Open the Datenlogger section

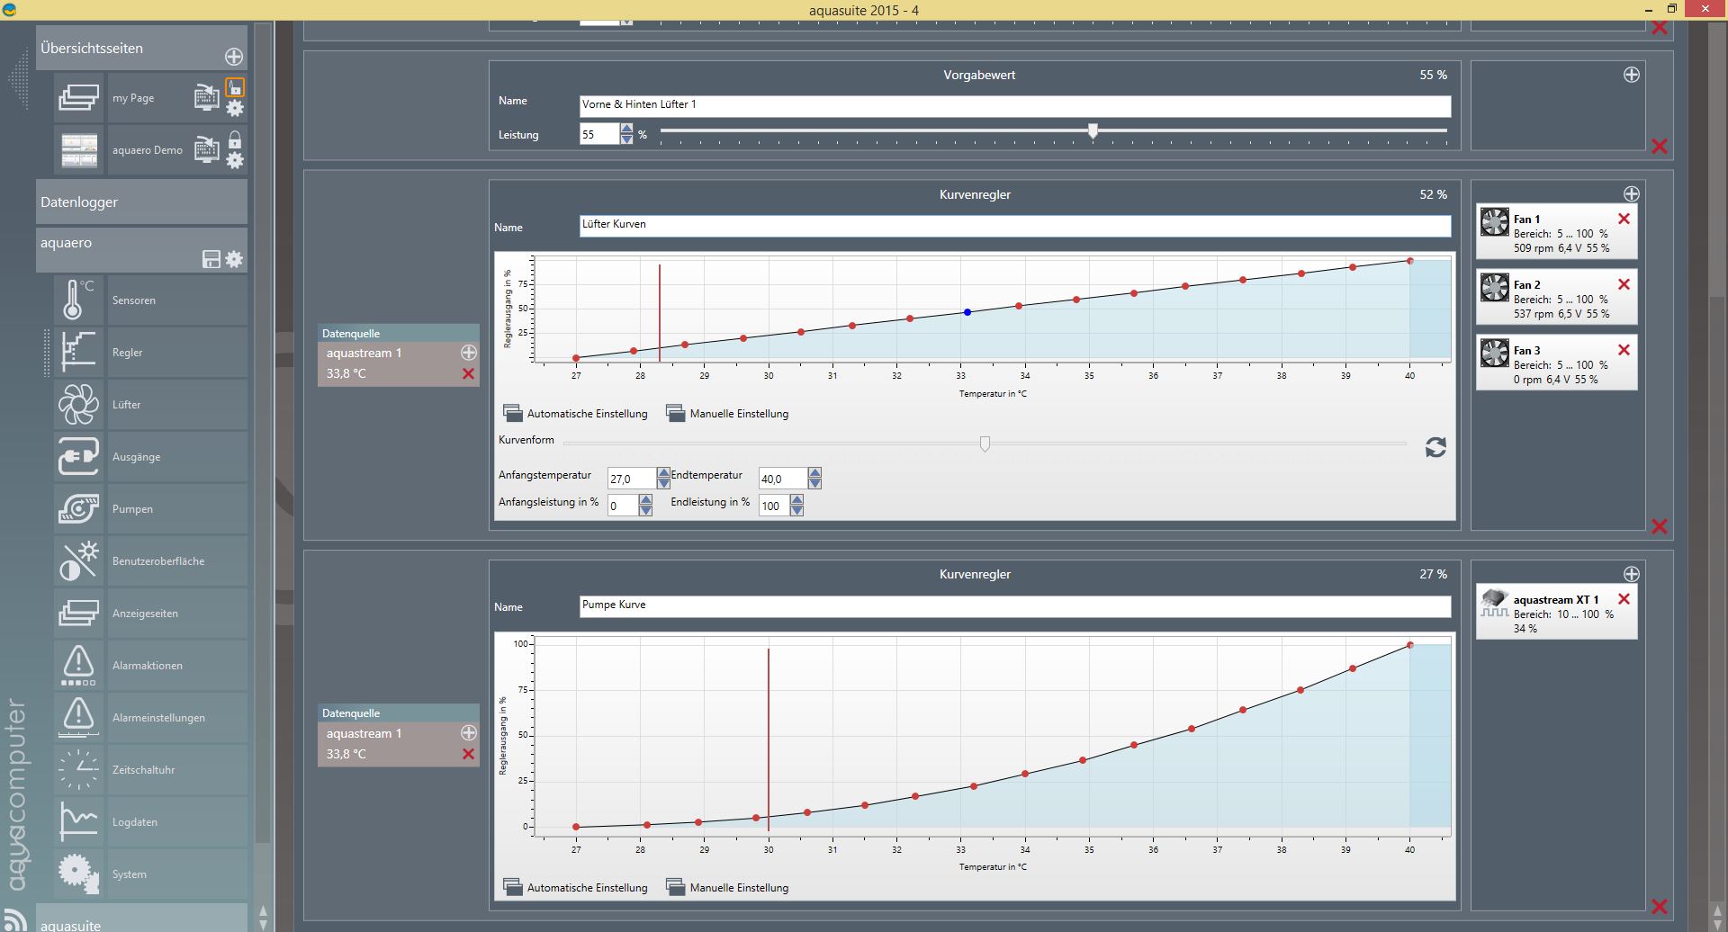tap(141, 202)
